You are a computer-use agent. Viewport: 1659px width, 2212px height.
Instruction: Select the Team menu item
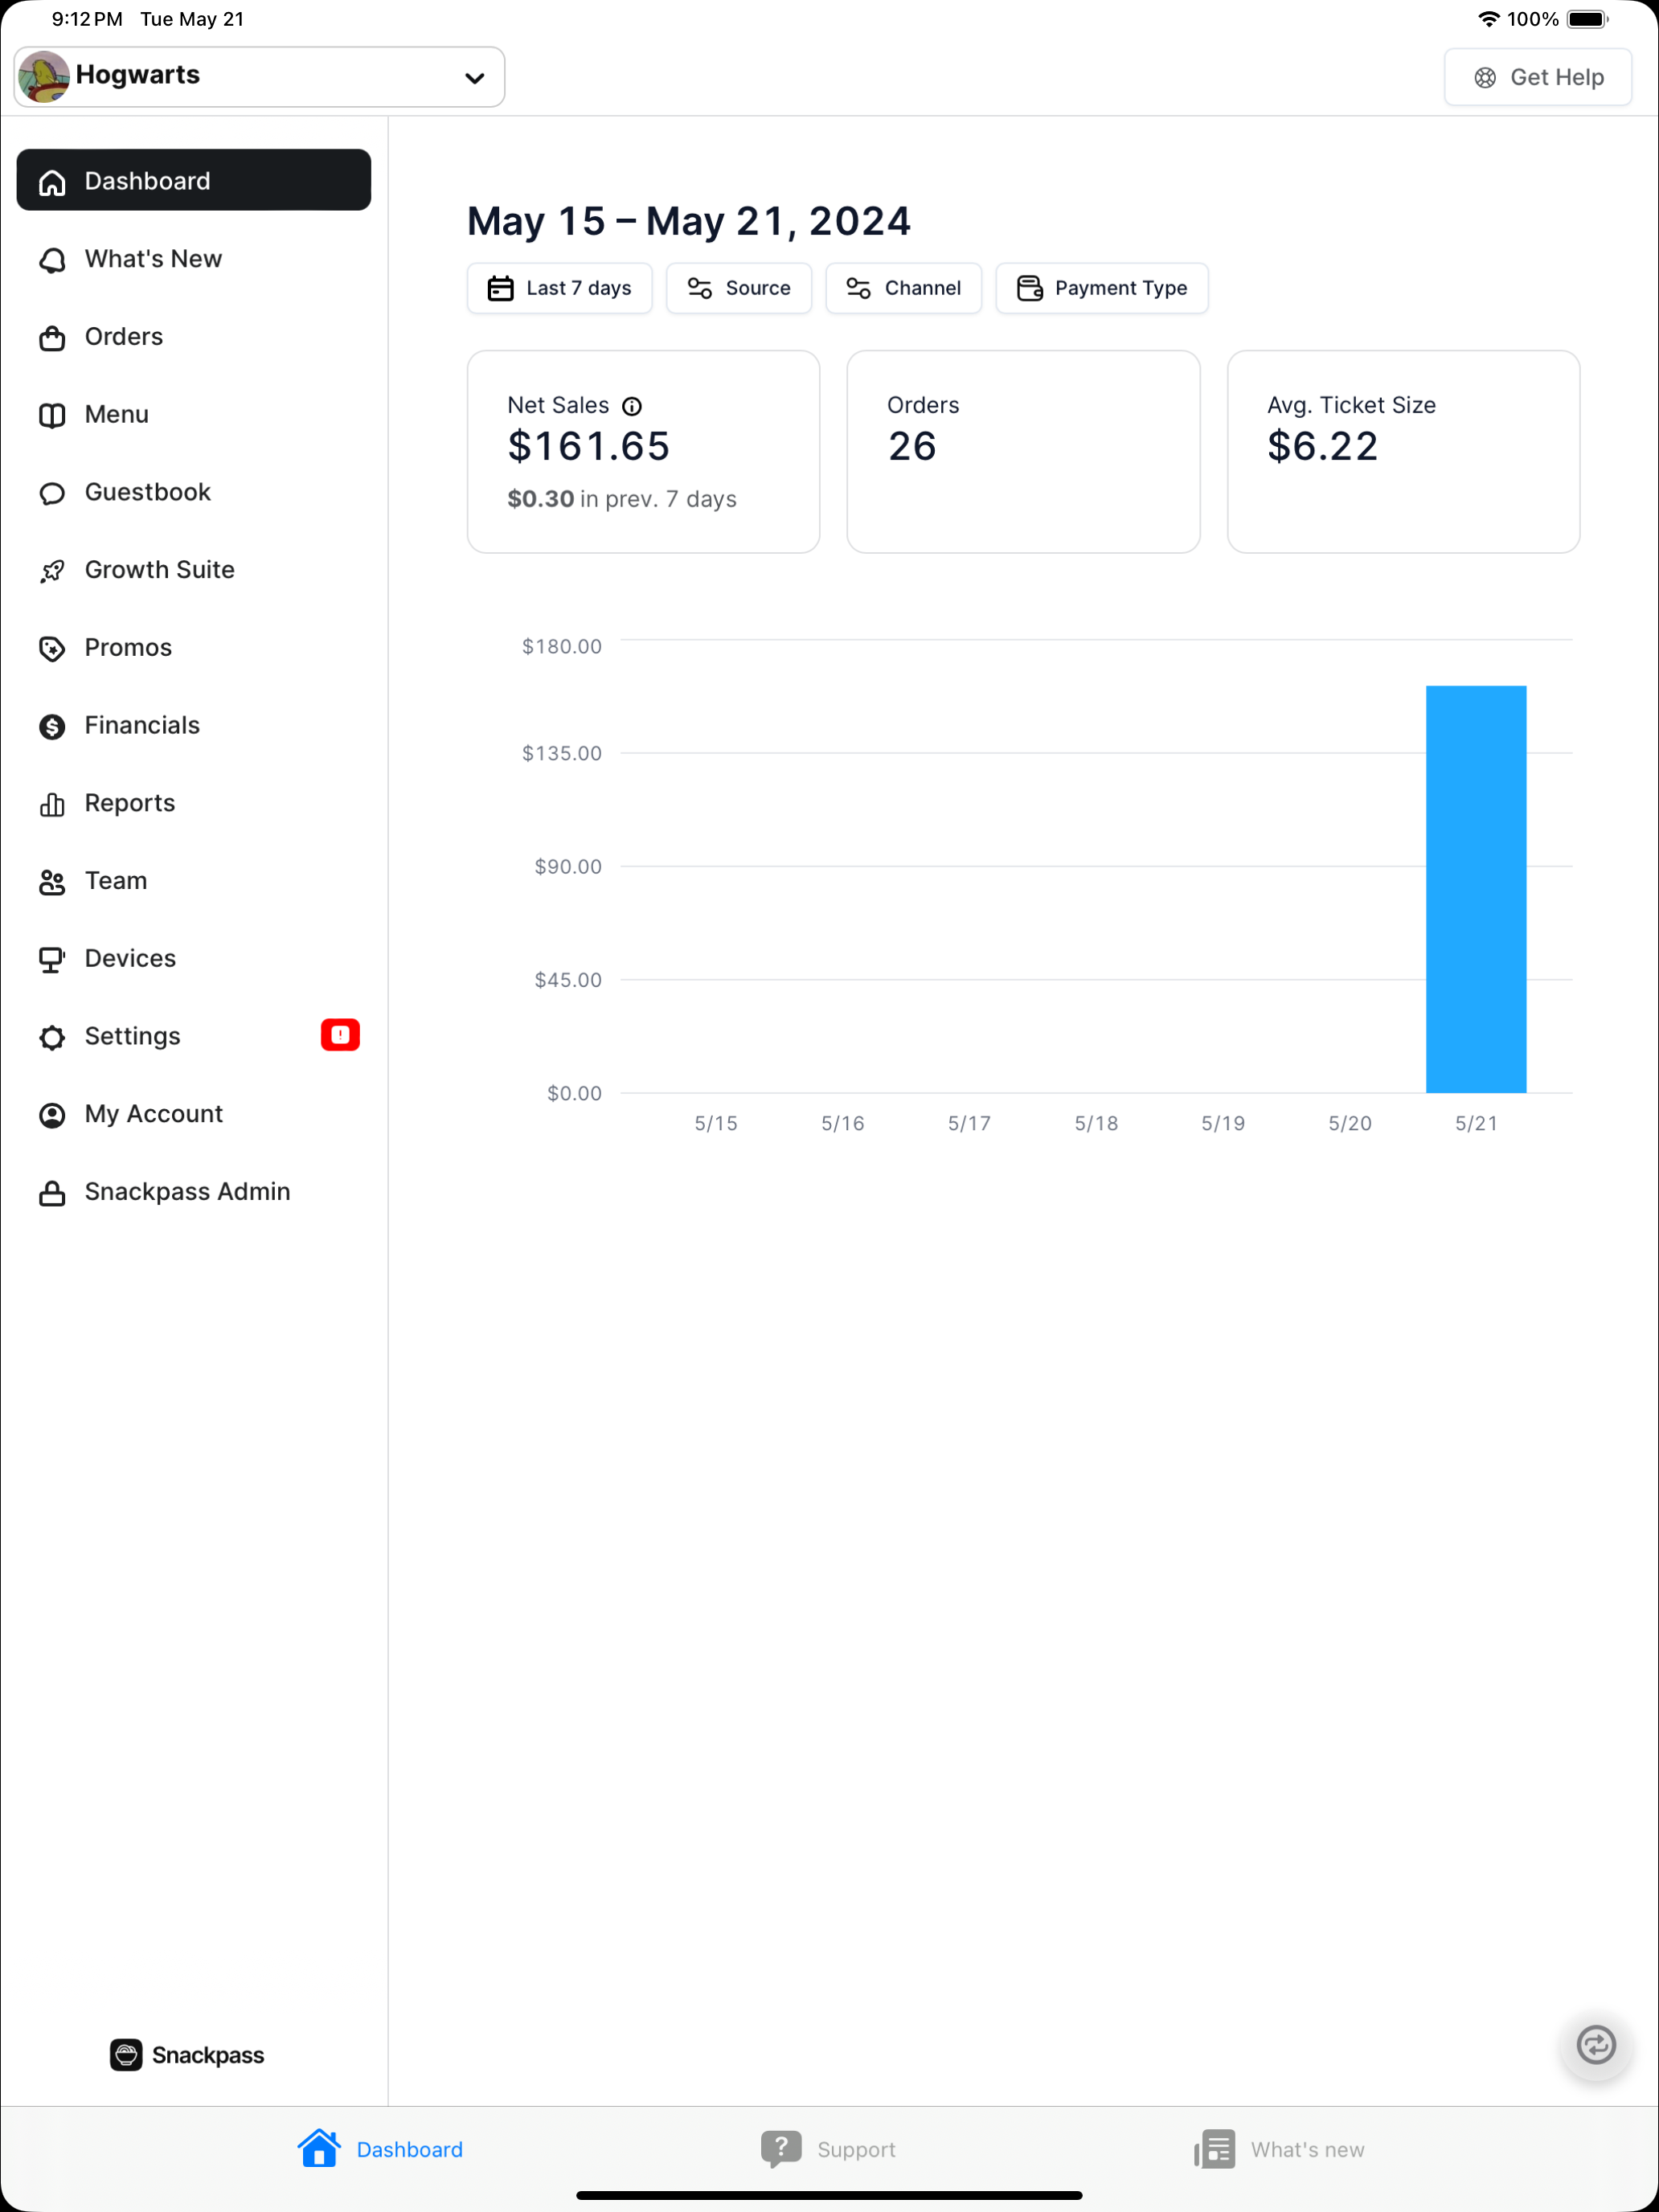pos(194,881)
